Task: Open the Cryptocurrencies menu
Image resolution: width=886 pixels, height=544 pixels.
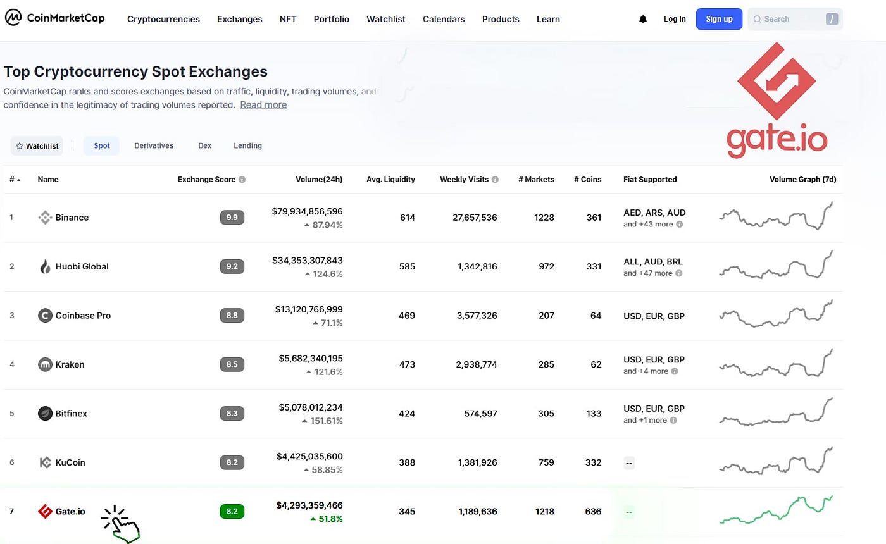Action: [x=163, y=19]
